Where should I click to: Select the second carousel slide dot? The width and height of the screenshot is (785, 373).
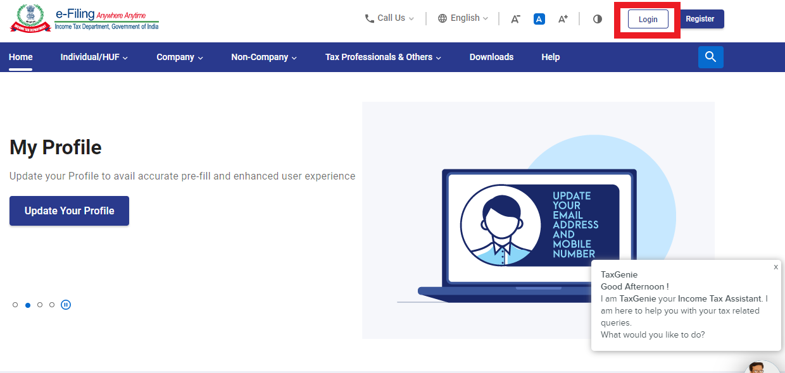coord(28,305)
